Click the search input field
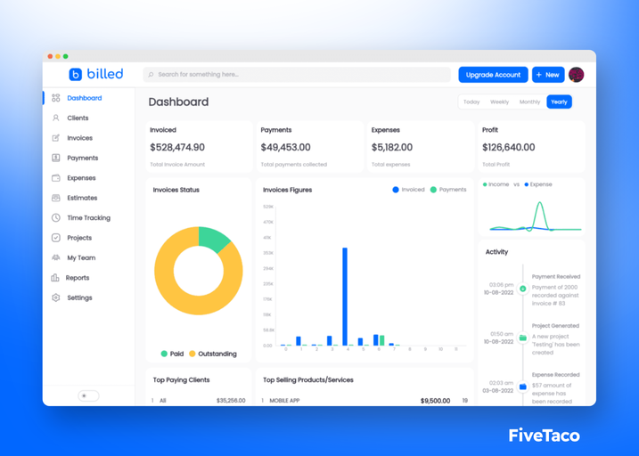Screen dimensions: 639x456 [297, 75]
